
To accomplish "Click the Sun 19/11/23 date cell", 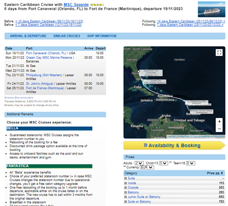I will pos(15,53).
